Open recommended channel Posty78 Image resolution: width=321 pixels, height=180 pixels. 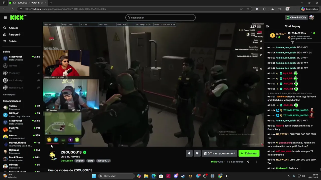tap(21, 129)
